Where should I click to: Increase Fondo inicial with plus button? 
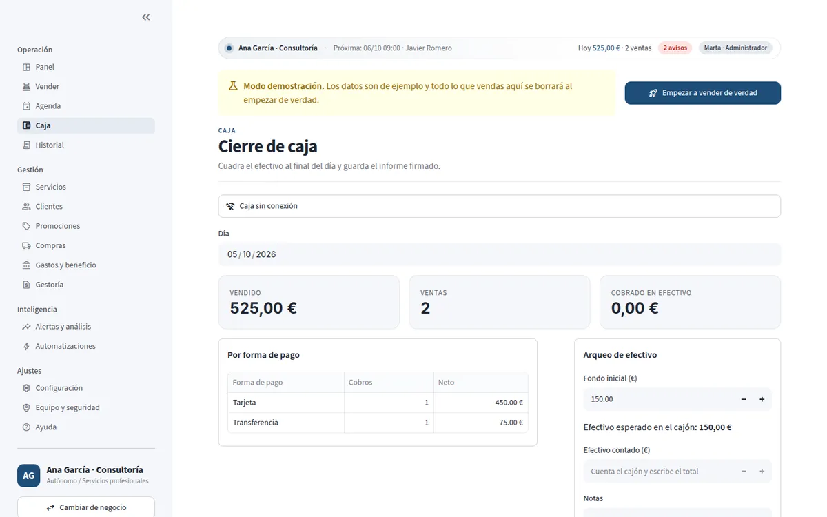(x=762, y=399)
